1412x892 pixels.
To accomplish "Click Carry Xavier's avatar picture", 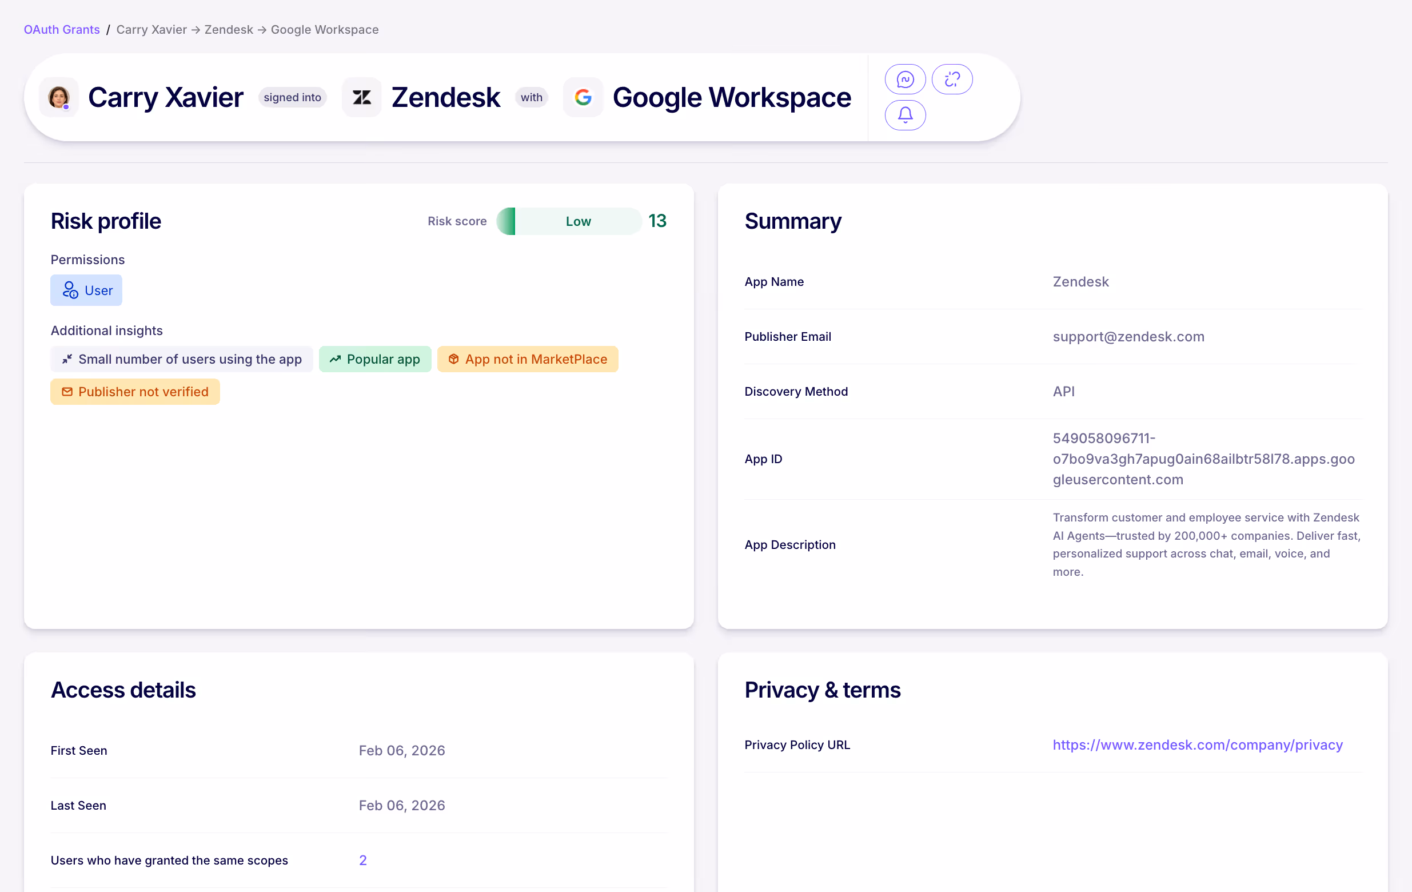I will pyautogui.click(x=59, y=97).
